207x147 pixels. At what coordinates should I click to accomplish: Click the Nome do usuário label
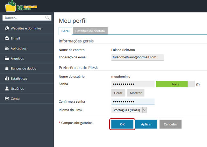(72, 77)
